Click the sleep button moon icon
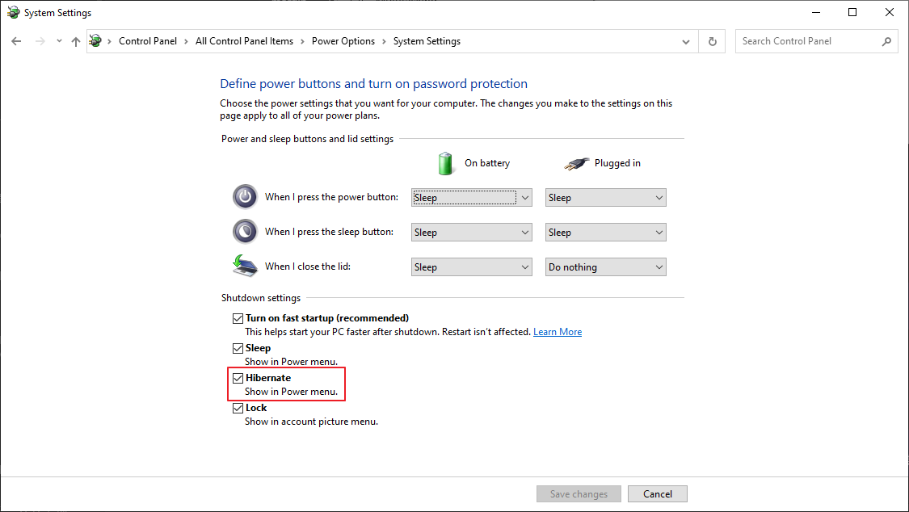 (245, 232)
